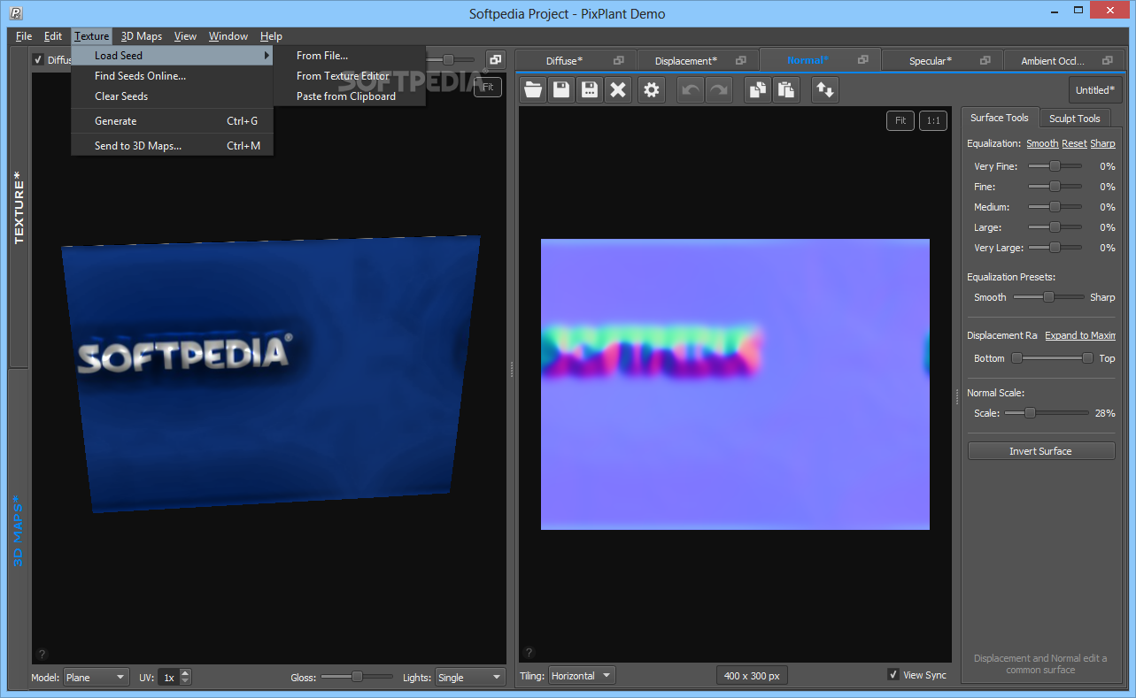Open the 3D Maps menu
Viewport: 1136px width, 698px height.
click(142, 36)
